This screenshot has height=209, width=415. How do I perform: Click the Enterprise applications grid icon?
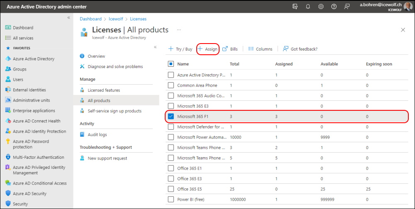point(8,111)
